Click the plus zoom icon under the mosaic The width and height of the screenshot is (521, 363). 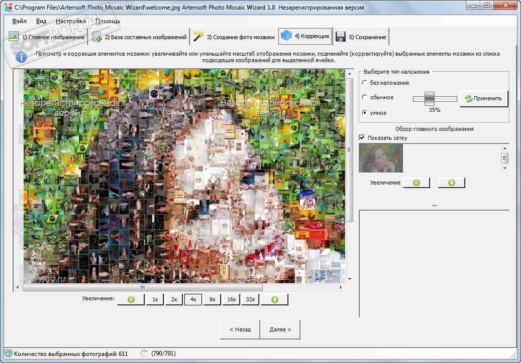coord(274,299)
